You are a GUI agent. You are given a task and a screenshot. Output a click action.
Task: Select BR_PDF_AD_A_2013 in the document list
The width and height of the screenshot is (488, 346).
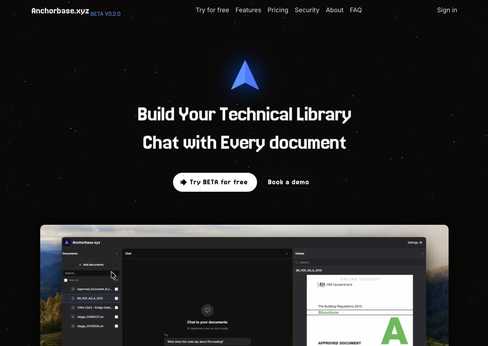click(x=91, y=298)
